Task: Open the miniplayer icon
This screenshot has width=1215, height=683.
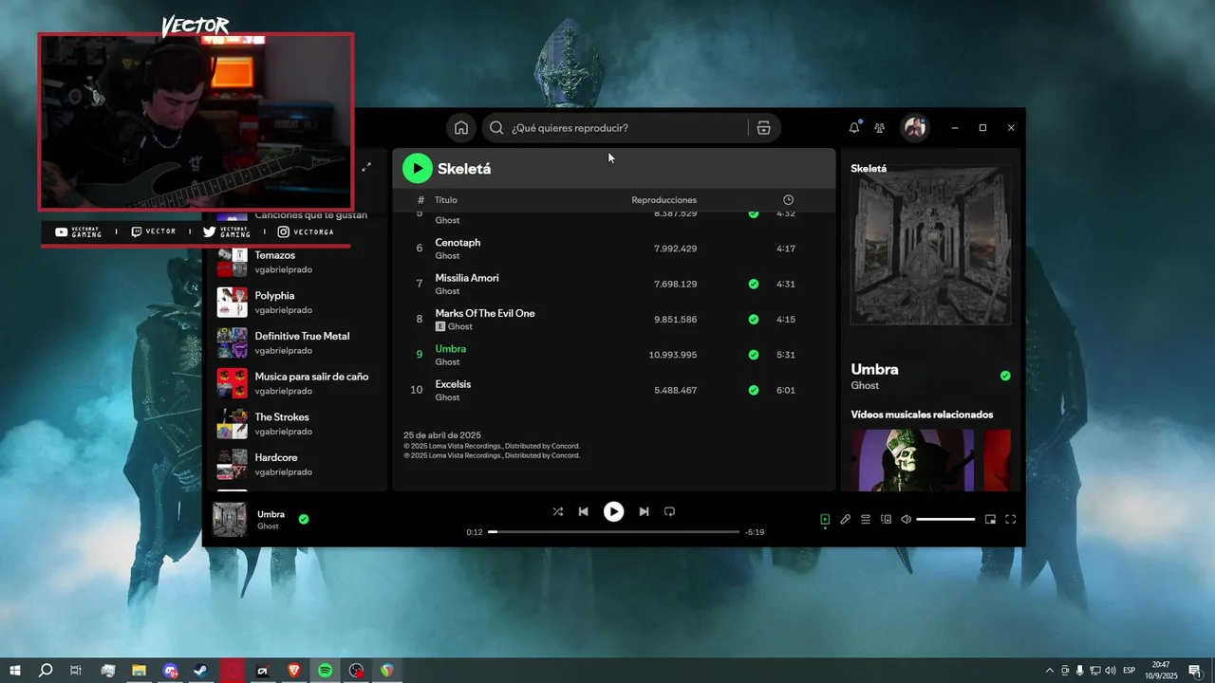Action: pos(990,519)
